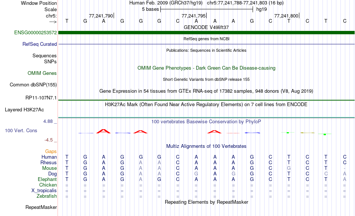
Task: Click the RepeatMasker track label
Action: pyautogui.click(x=41, y=207)
